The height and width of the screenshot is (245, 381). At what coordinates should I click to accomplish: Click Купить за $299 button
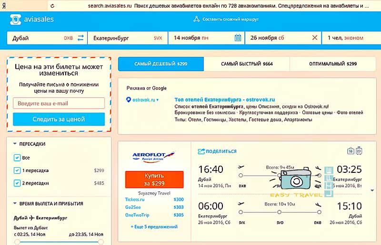(154, 179)
